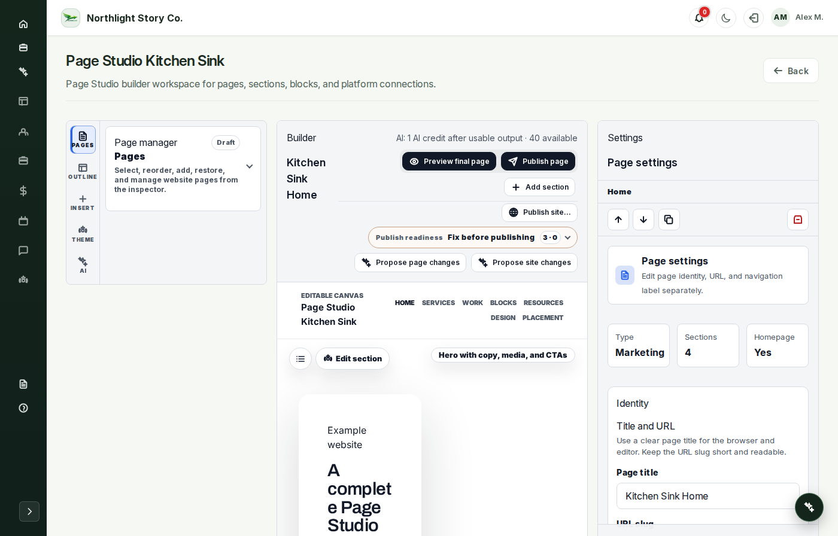Open the dollar sign billing icon in sidebar
The height and width of the screenshot is (536, 838).
point(23,191)
